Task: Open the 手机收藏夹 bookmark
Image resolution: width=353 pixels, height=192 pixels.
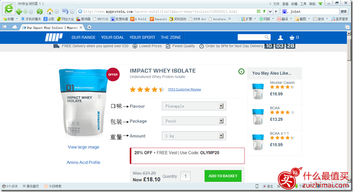Action: tap(31, 19)
